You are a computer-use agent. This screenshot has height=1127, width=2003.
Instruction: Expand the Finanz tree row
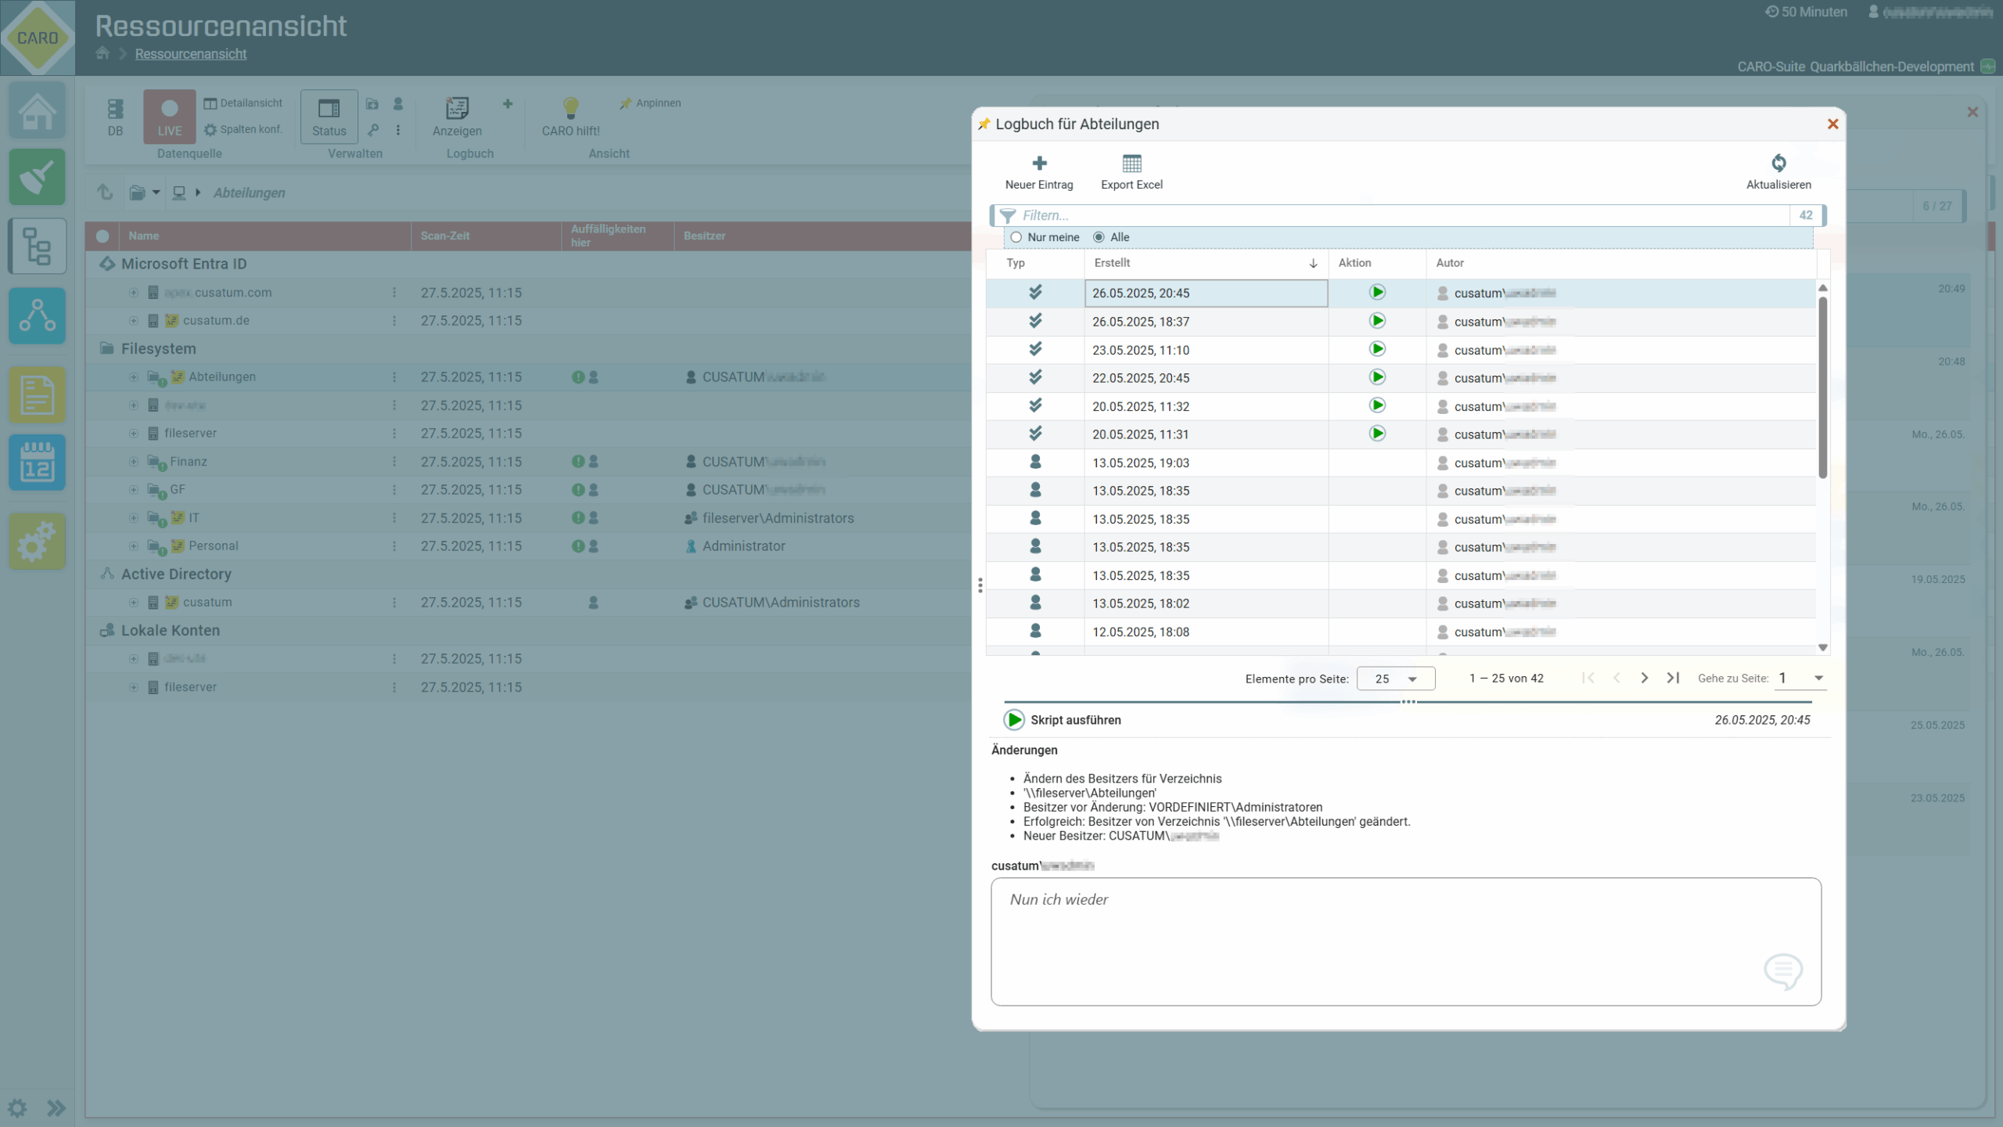click(133, 462)
